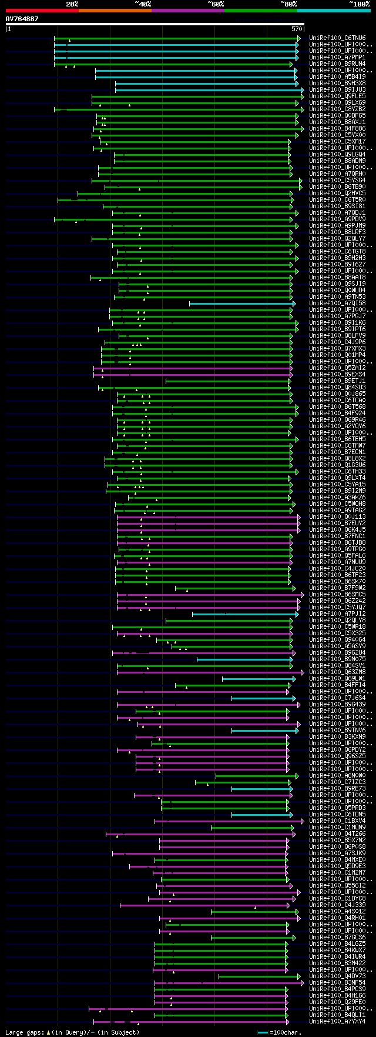Select the UniRef100_B9IPT6 label
This screenshot has height=1037, width=376.
pyautogui.click(x=337, y=329)
